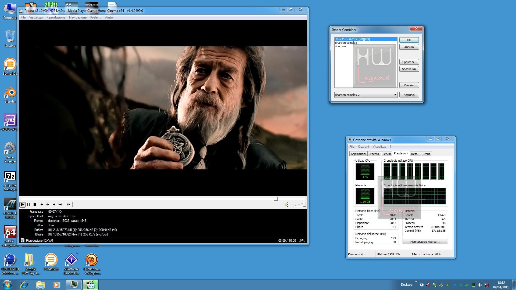Skip to the next track
516x290 pixels.
pyautogui.click(x=60, y=205)
